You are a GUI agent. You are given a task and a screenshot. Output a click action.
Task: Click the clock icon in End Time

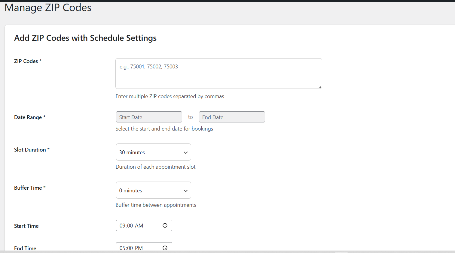165,248
